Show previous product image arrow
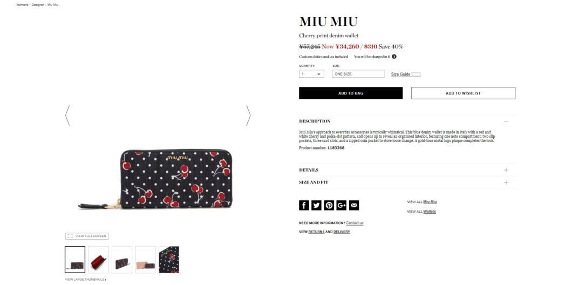Viewport: 572px width, 285px height. pyautogui.click(x=67, y=116)
